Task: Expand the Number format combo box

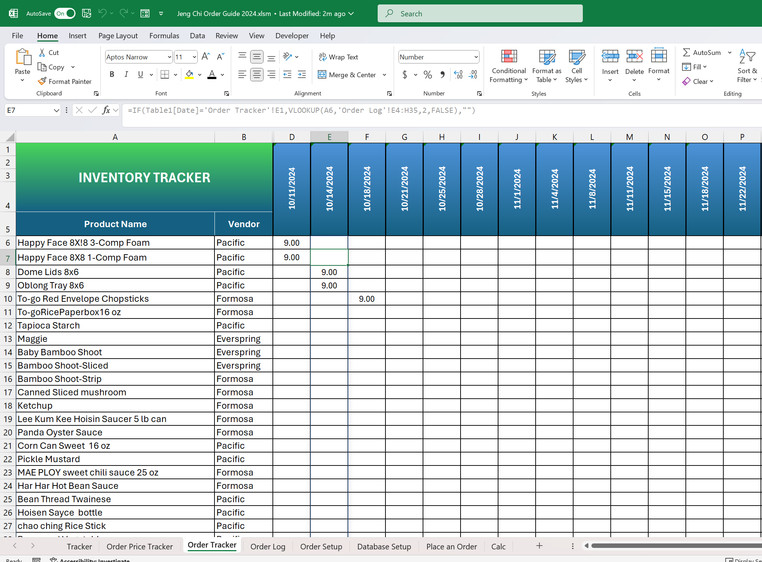Action: (476, 57)
